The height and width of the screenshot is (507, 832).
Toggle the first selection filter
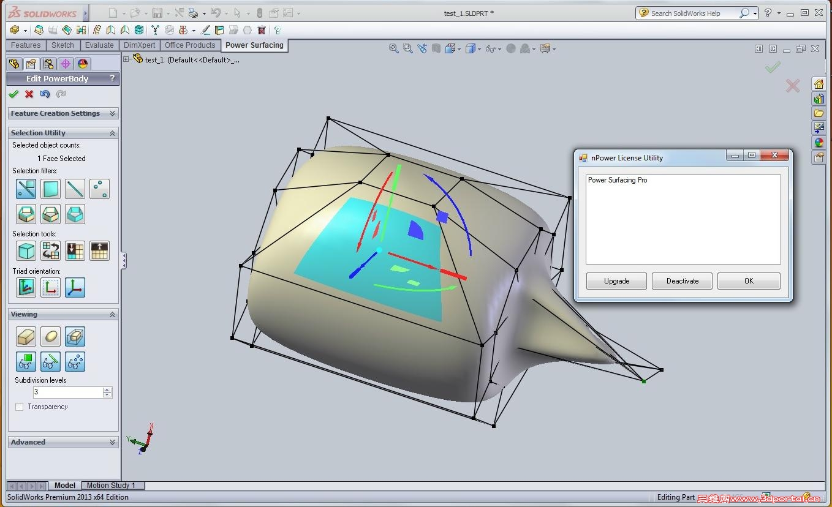coord(26,189)
